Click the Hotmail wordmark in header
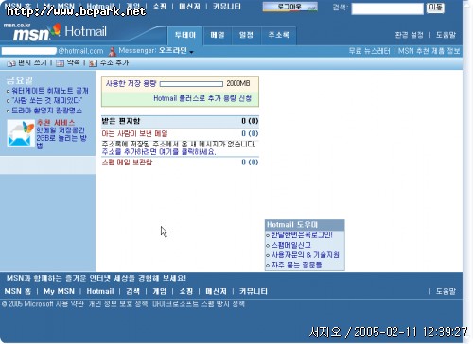 coord(85,31)
